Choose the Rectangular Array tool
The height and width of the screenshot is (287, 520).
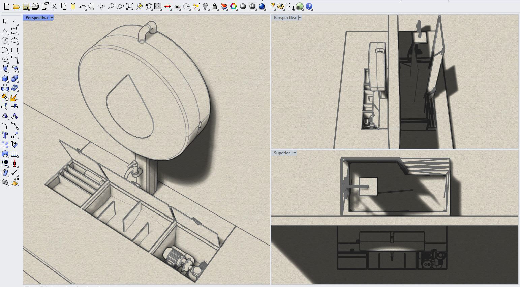5,164
